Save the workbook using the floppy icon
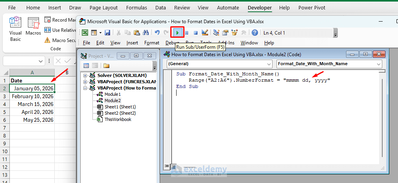The image size is (398, 183). coord(107,33)
